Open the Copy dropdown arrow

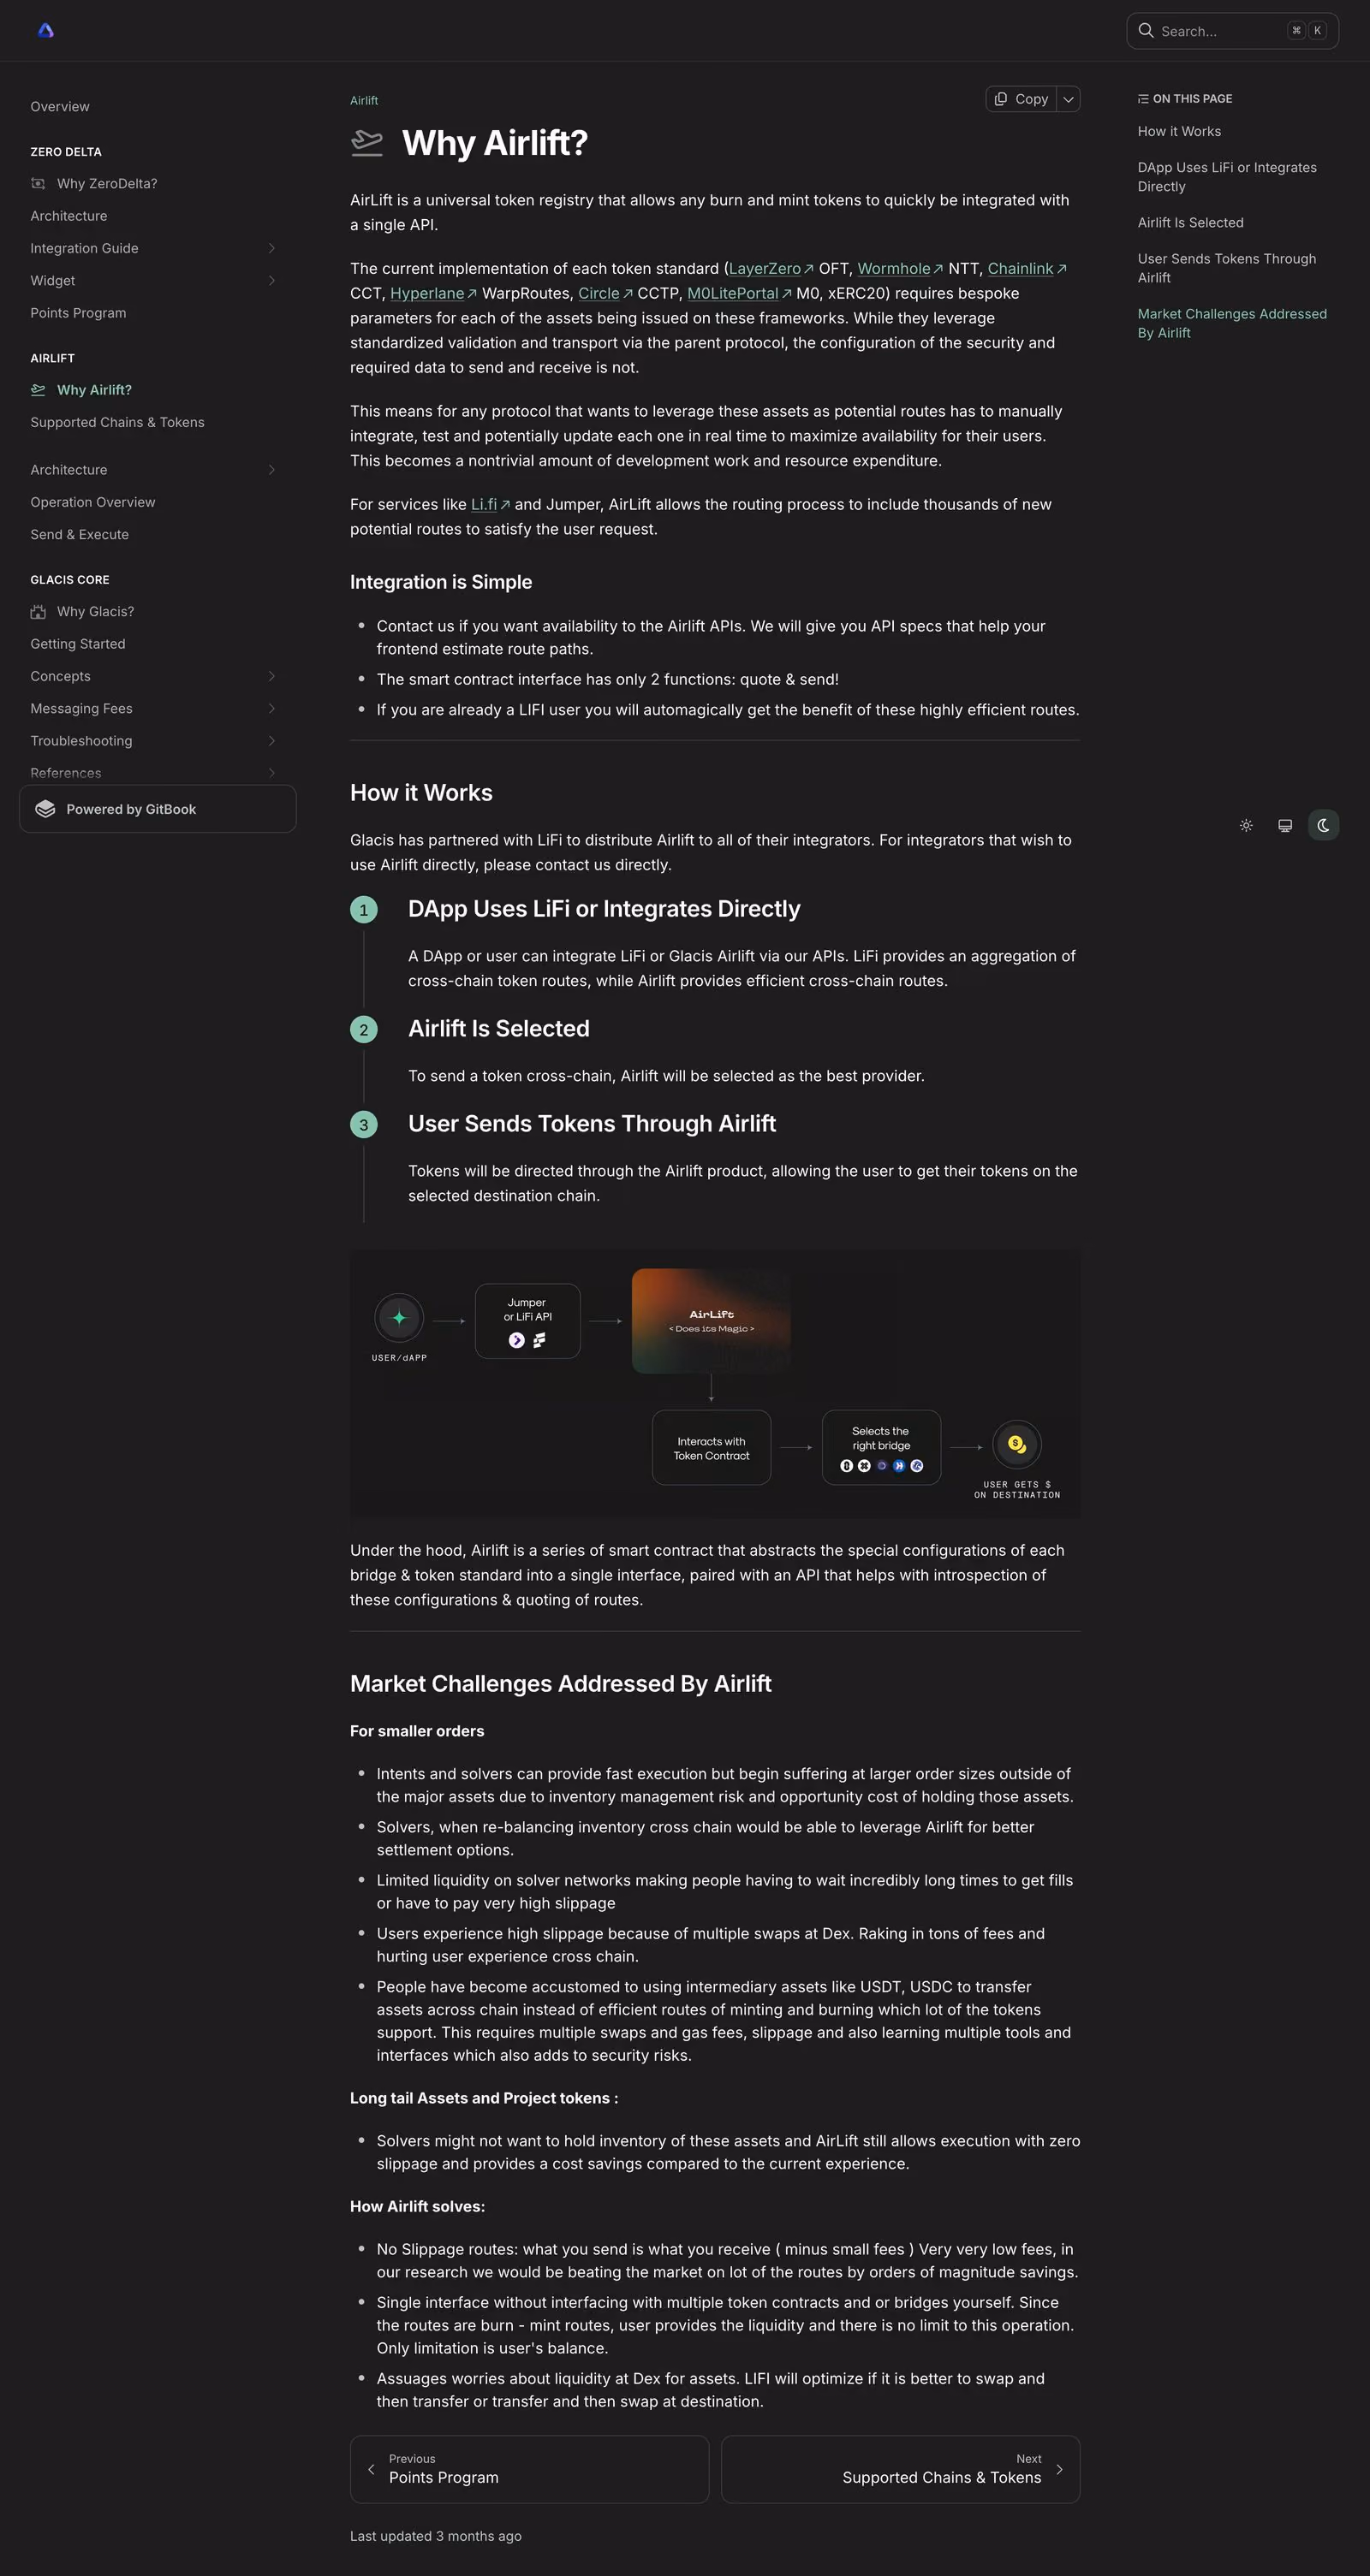(1068, 99)
